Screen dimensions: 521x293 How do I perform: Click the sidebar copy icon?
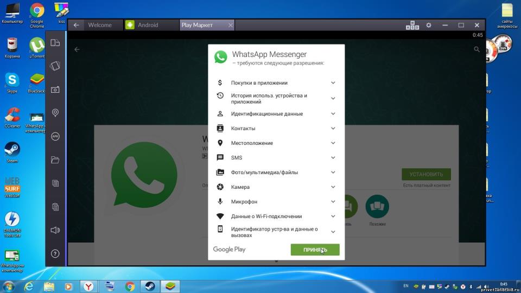coord(55,183)
